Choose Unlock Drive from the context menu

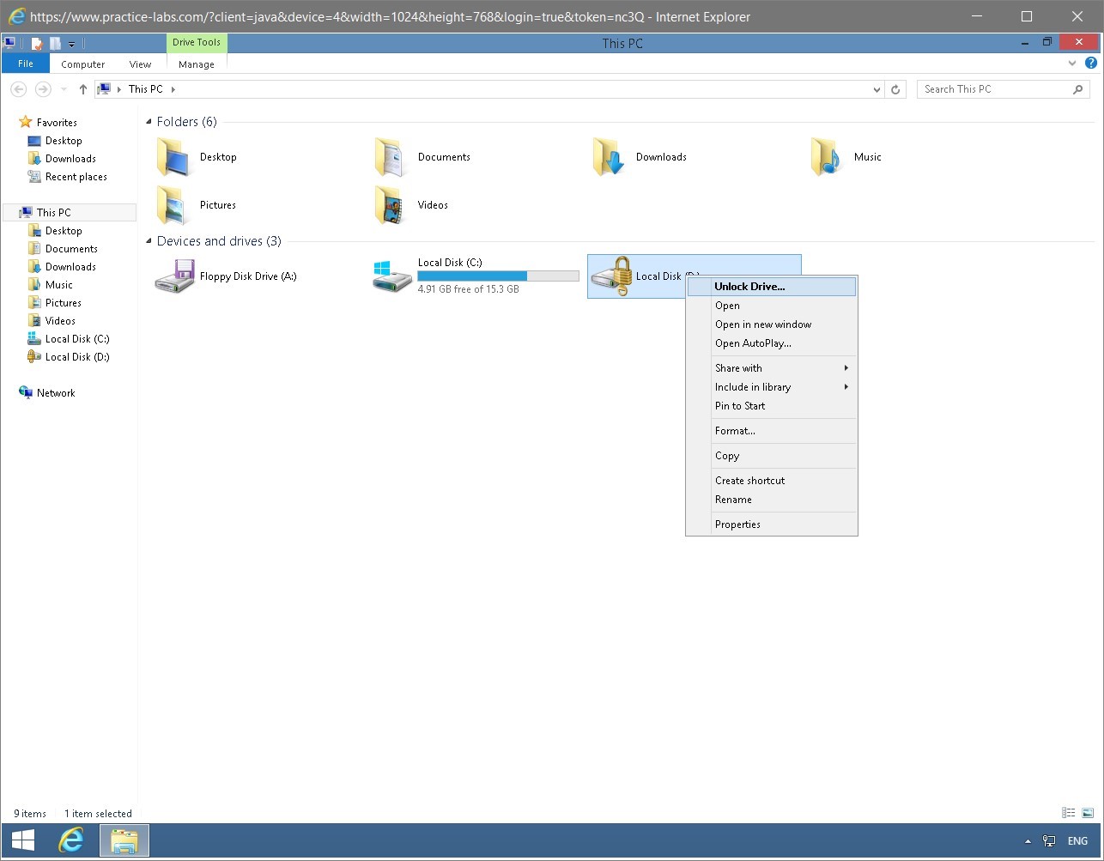coord(749,286)
